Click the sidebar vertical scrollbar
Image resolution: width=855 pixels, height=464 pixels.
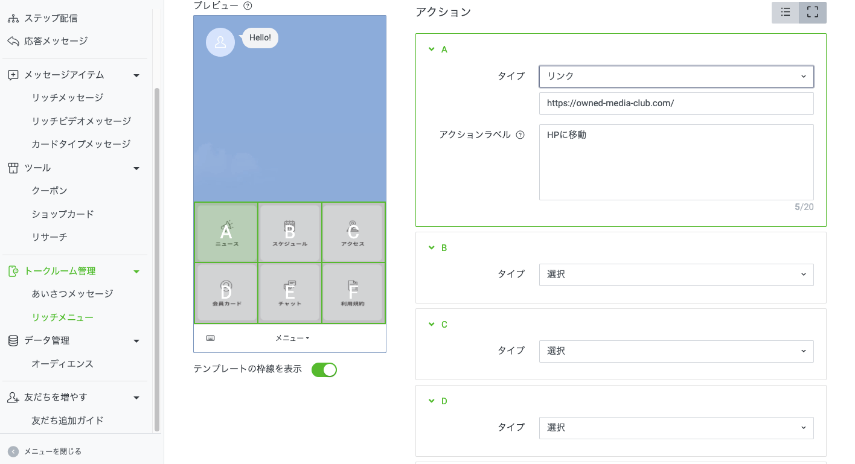158,259
